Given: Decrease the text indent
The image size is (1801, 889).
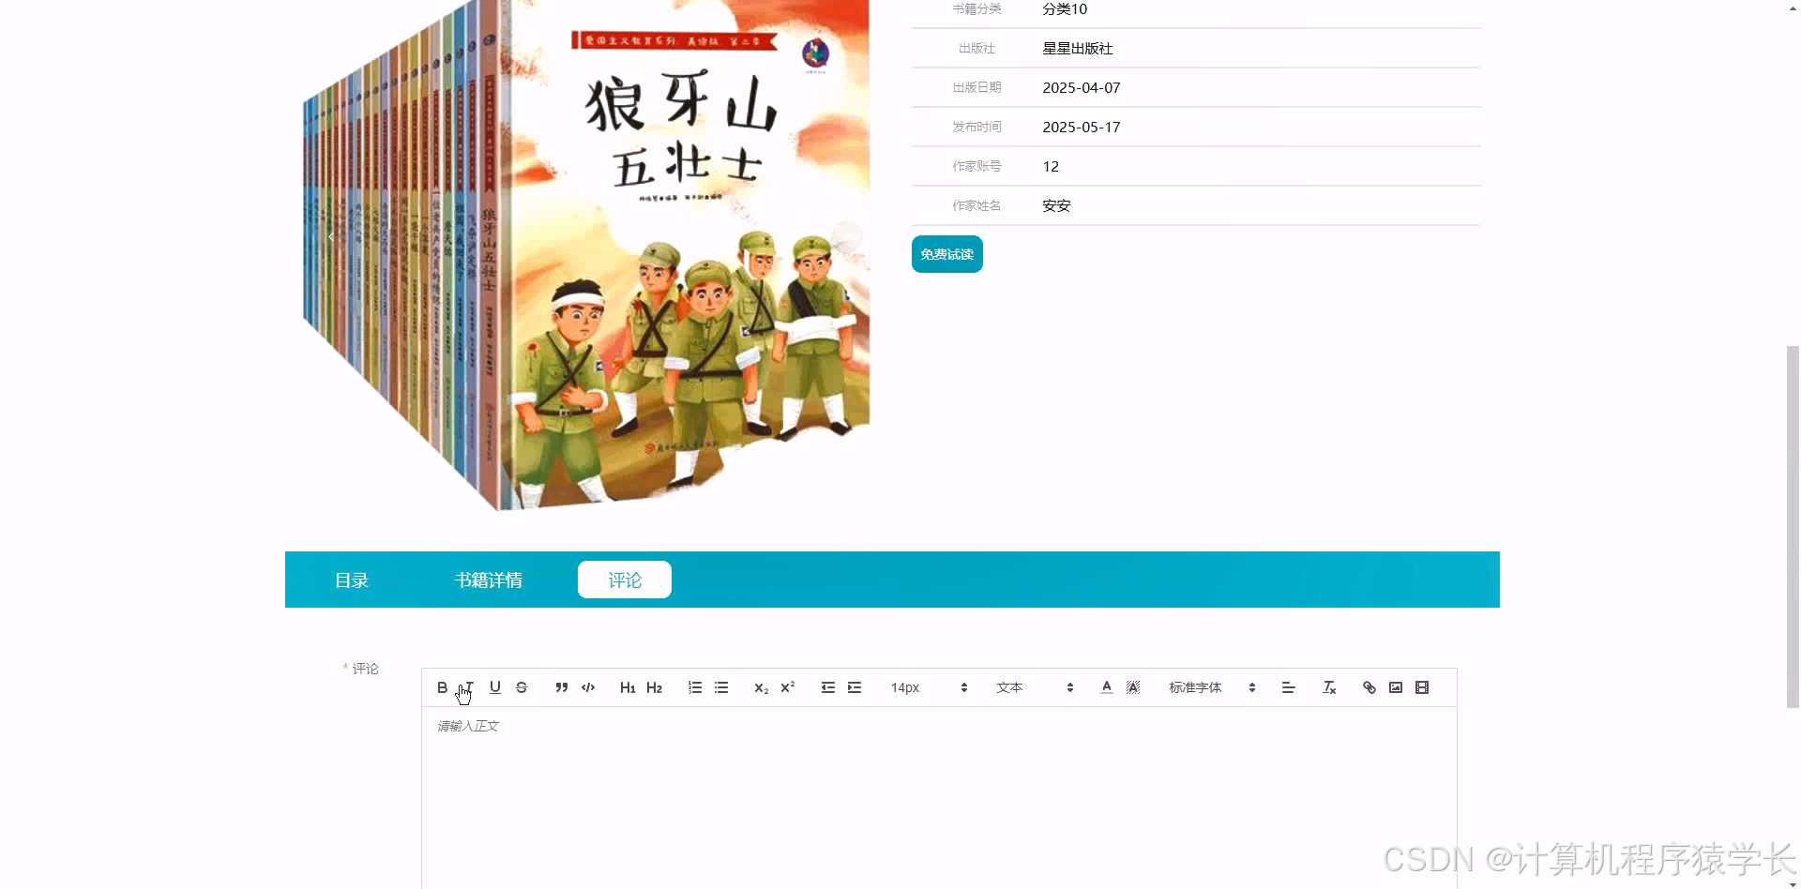Looking at the screenshot, I should pos(827,687).
